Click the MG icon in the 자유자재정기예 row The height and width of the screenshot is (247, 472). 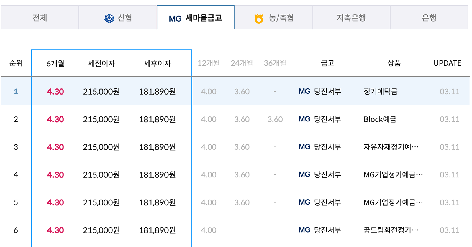click(x=304, y=147)
